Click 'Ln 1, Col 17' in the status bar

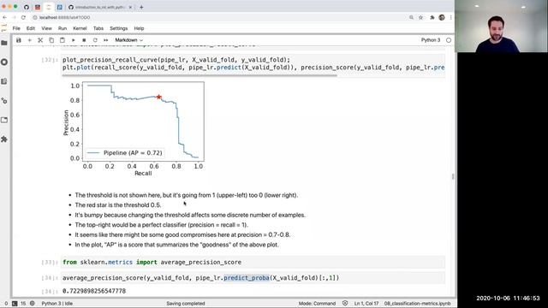pyautogui.click(x=366, y=304)
